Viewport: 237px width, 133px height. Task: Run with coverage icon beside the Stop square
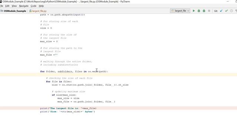204,11
